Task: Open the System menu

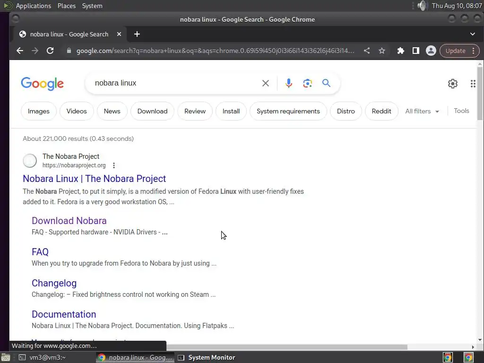Action: (92, 6)
